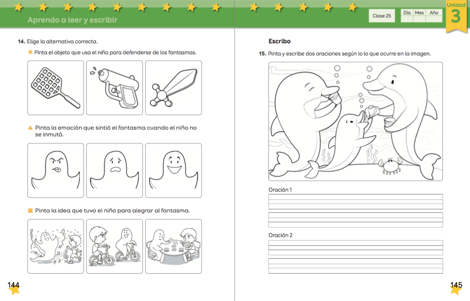Screen dimensions: 470x301
Task: Click the crab in dolphin illustration
Action: coord(389,166)
